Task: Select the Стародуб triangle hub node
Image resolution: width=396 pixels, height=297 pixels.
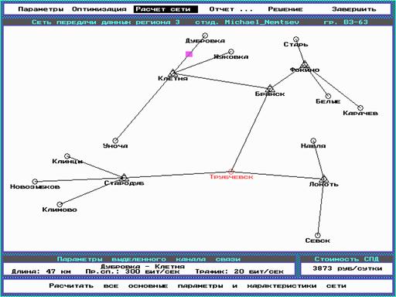Action: pyautogui.click(x=124, y=177)
